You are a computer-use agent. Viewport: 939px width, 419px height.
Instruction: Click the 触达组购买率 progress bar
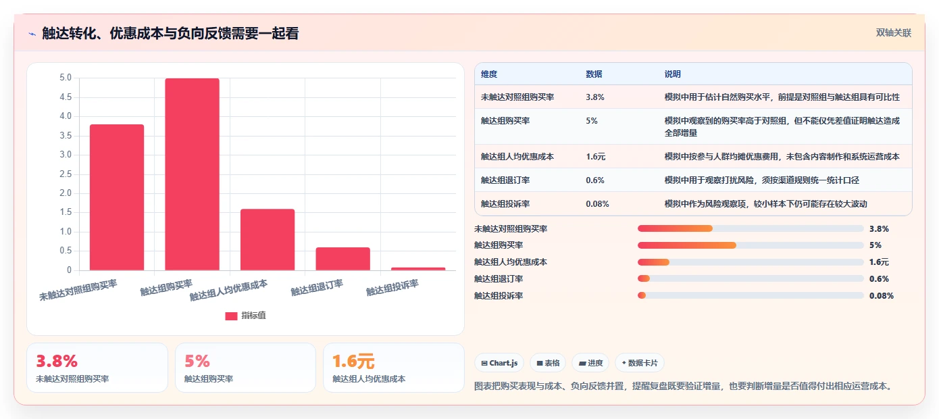(x=751, y=245)
